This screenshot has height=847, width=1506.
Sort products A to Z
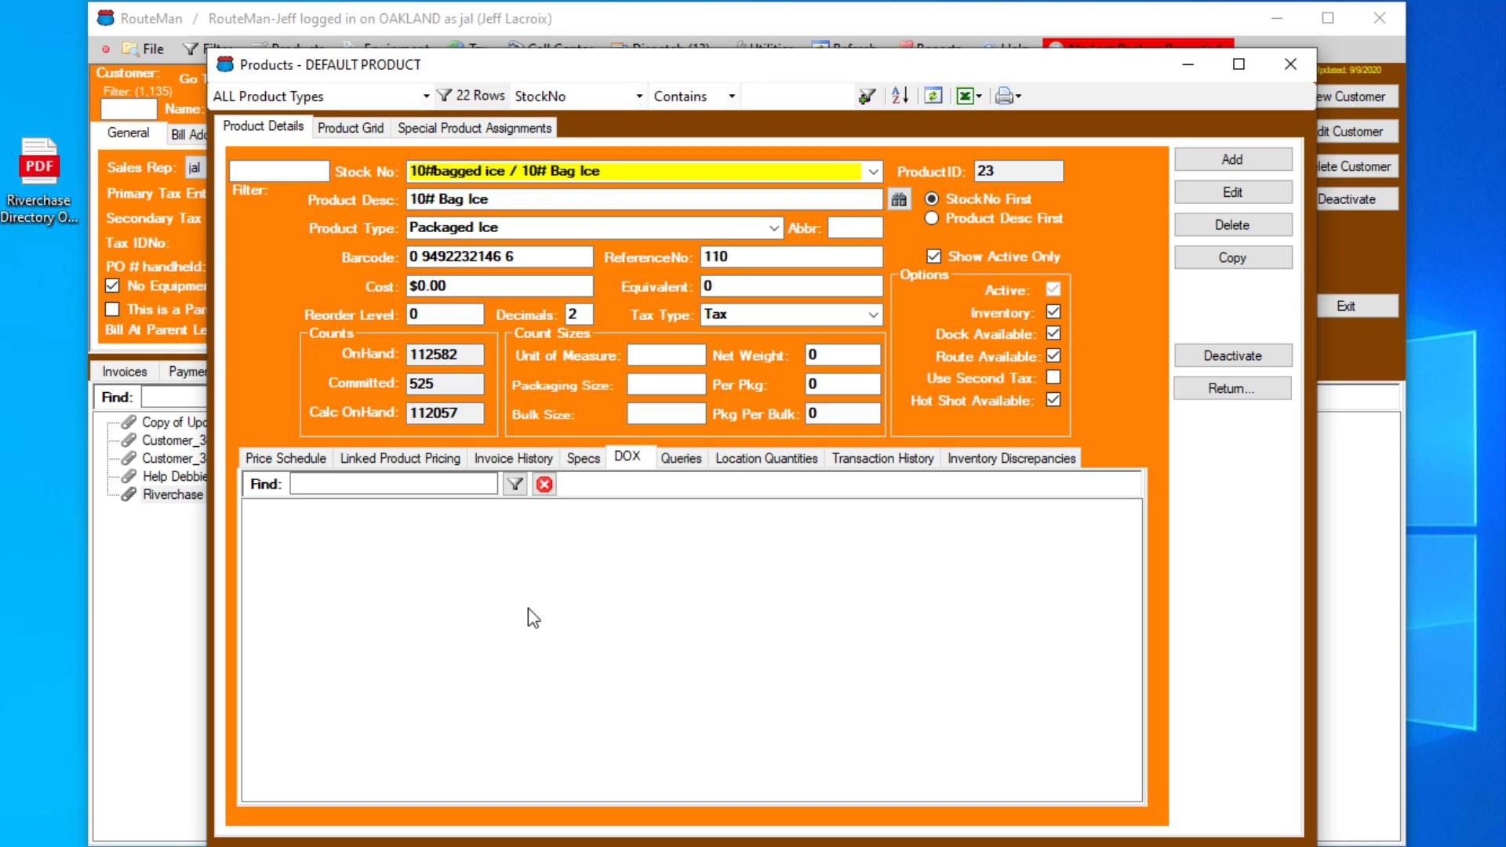point(900,96)
